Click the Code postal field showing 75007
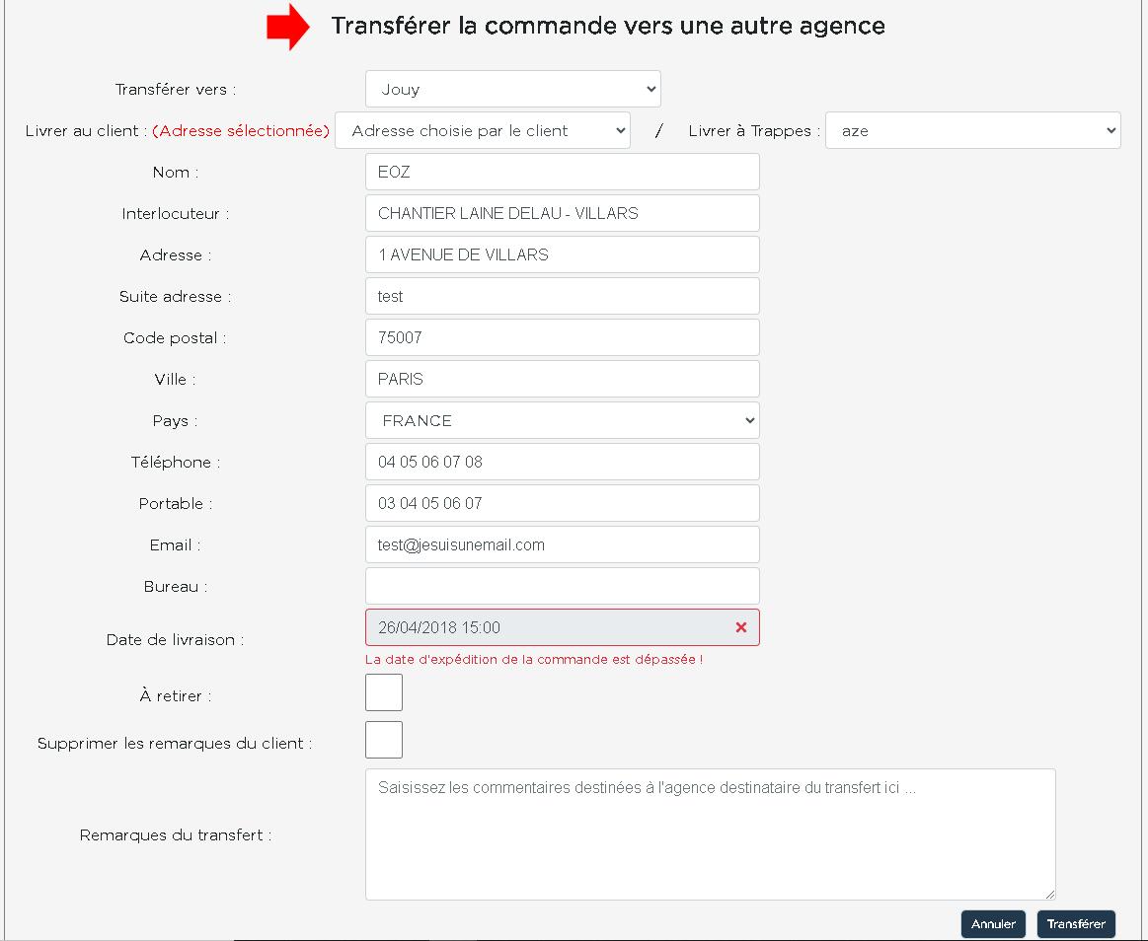 tap(562, 336)
